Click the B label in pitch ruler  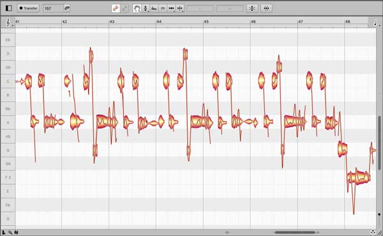(8, 95)
